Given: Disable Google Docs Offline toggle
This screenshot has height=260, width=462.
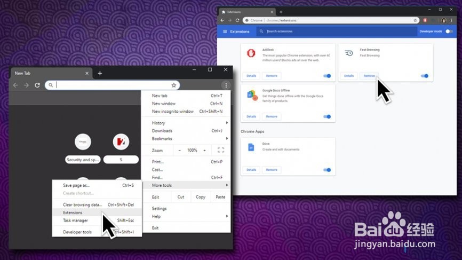Looking at the screenshot, I should (327, 116).
